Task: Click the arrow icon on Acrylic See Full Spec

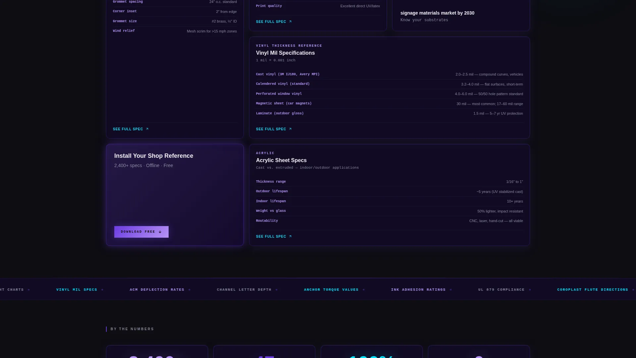Action: coord(290,237)
